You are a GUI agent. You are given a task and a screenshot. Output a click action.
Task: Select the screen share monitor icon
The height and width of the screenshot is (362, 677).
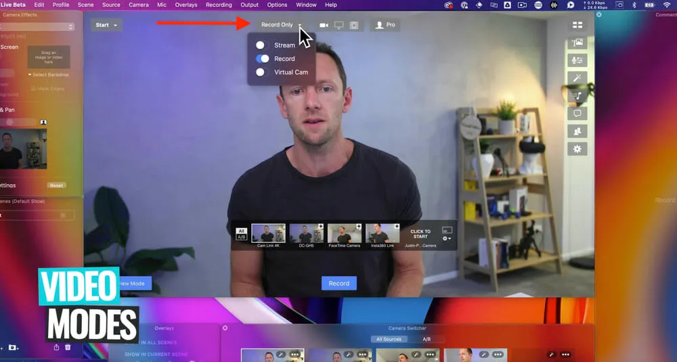[x=338, y=25]
